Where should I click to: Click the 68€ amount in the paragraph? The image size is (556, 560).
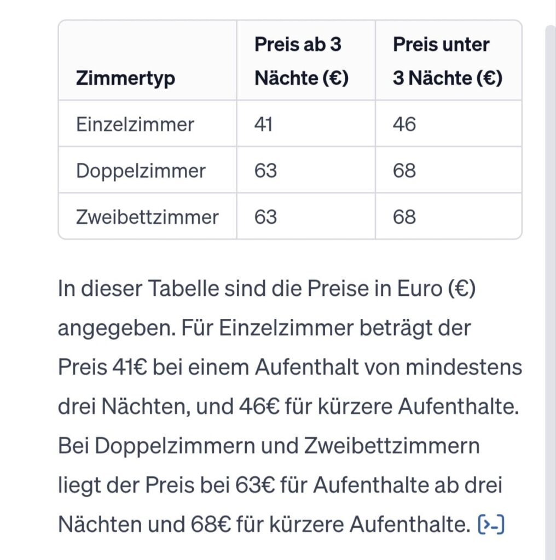click(211, 524)
